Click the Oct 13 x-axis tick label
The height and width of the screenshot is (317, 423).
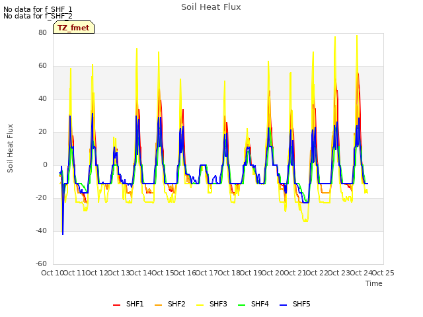click(x=119, y=273)
